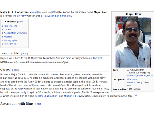
Task: Edit the Association with films section
Action: coord(39,104)
